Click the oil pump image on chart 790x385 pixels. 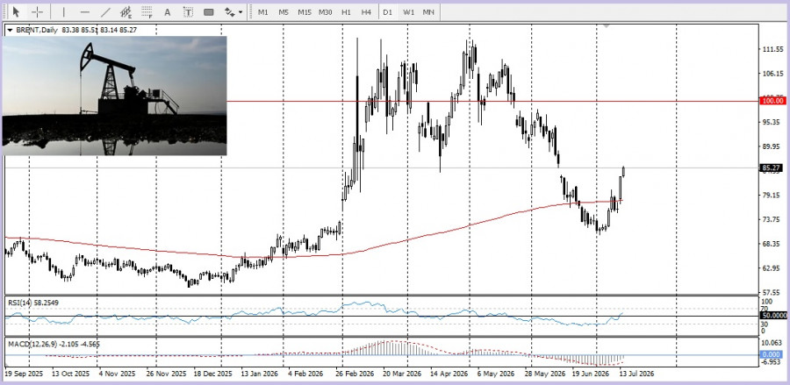pyautogui.click(x=114, y=96)
